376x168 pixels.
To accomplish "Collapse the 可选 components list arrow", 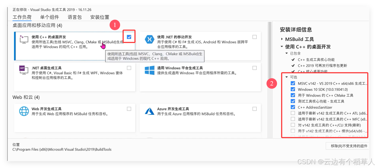I will coord(287,77).
